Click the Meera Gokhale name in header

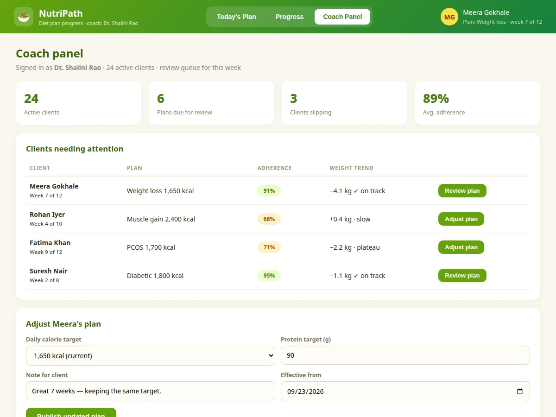coord(486,13)
